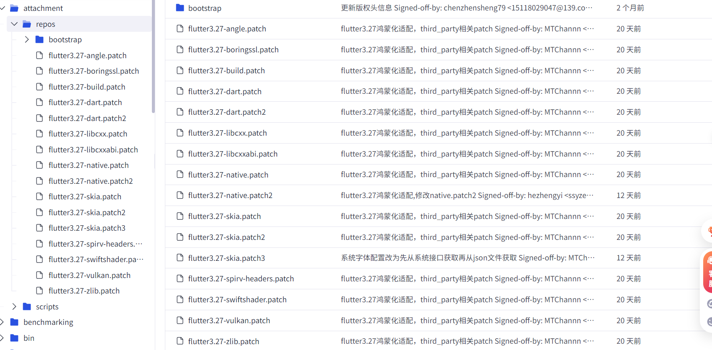Click file icon of flutter3.27-skia.patch3 in list
This screenshot has height=350, width=712.
click(x=180, y=258)
